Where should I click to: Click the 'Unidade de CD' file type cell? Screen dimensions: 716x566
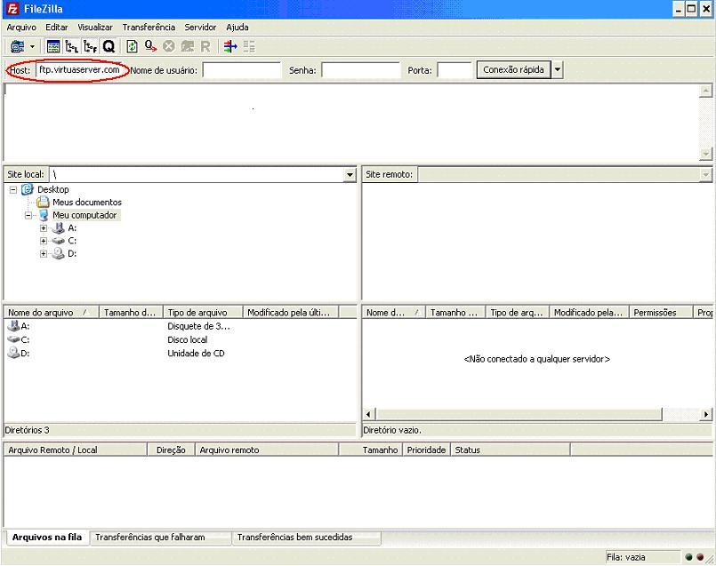click(196, 353)
